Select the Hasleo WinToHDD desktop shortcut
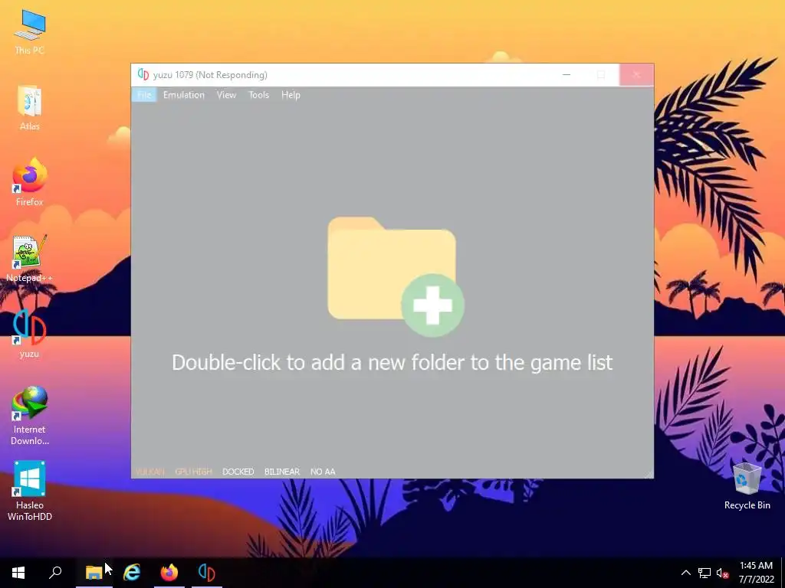Screen dimensions: 785x588 pos(30,492)
